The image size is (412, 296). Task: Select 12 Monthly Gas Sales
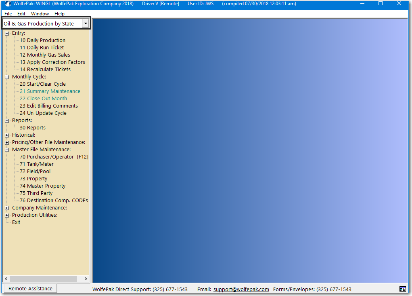[45, 55]
